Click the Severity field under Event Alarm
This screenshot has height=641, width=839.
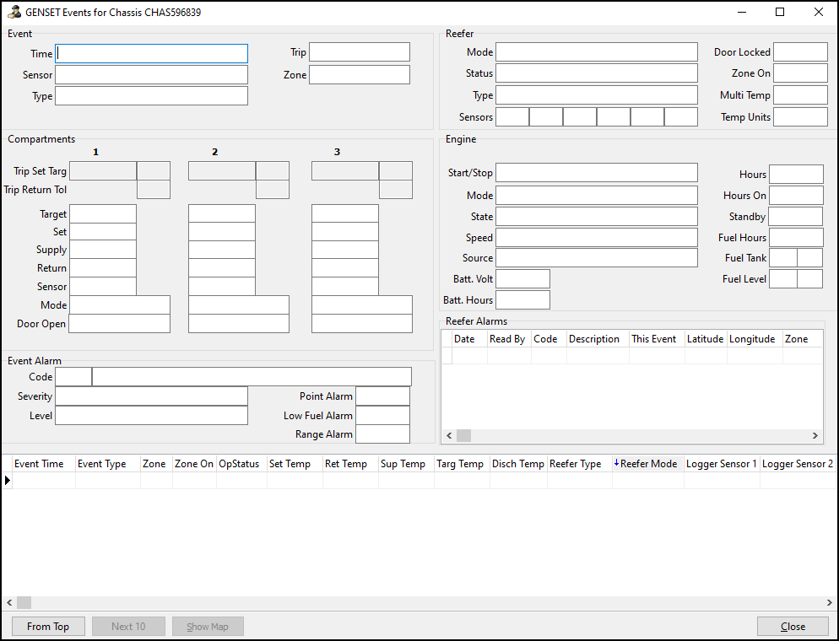click(x=151, y=396)
